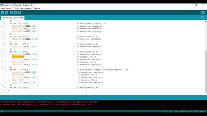Select the Arduino_LED_Bluetooth sketch tab

tap(13, 18)
